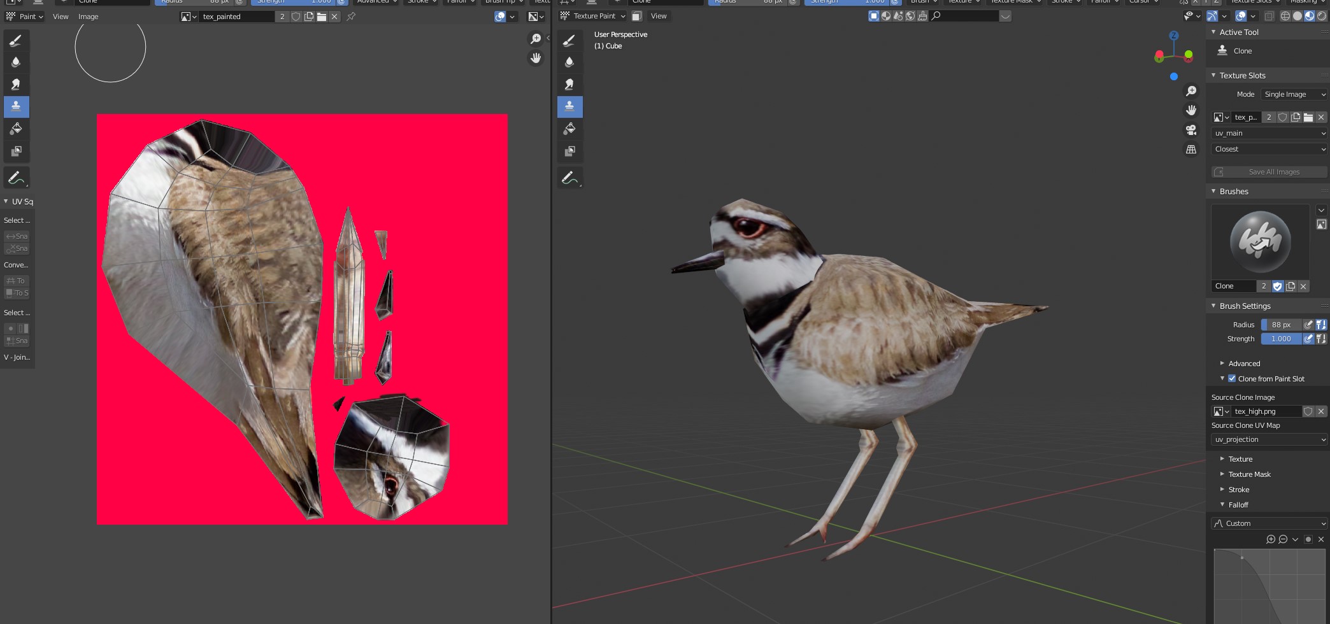Toggle camera view in the 3D viewport

coord(1191,130)
